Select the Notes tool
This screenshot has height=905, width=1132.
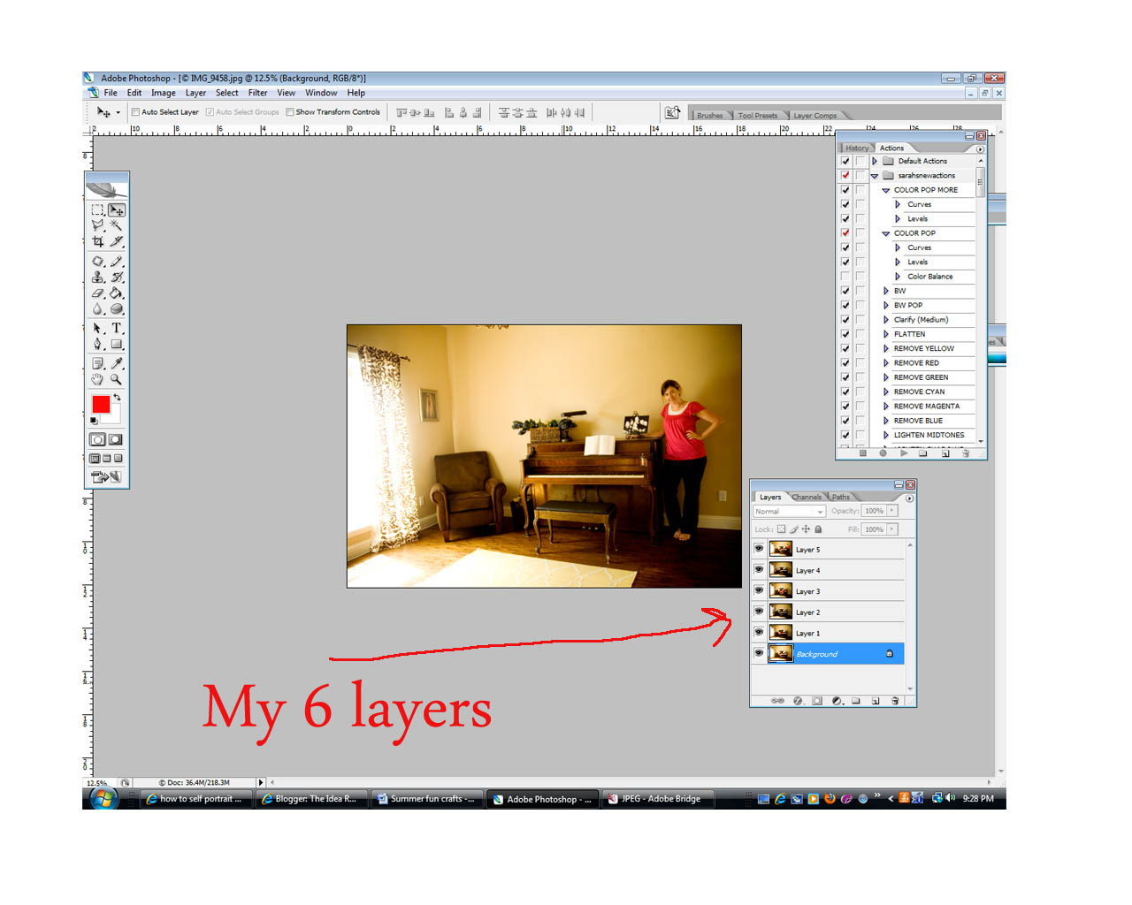point(98,363)
